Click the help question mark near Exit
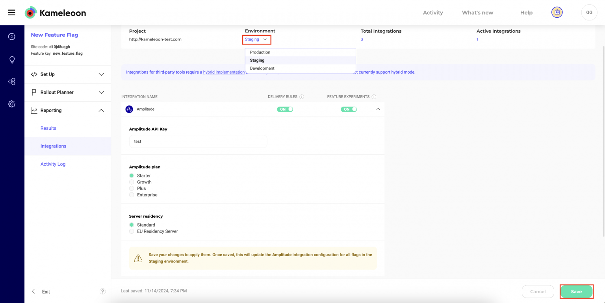 [102, 292]
